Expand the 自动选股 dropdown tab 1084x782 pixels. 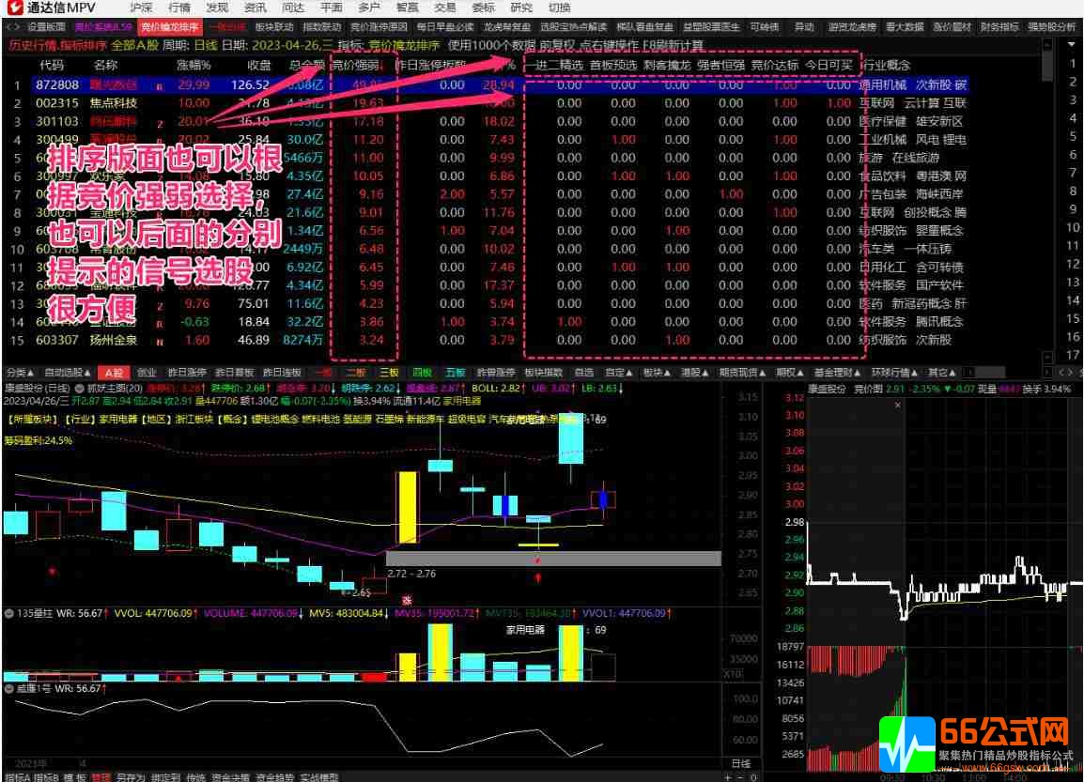(x=67, y=373)
